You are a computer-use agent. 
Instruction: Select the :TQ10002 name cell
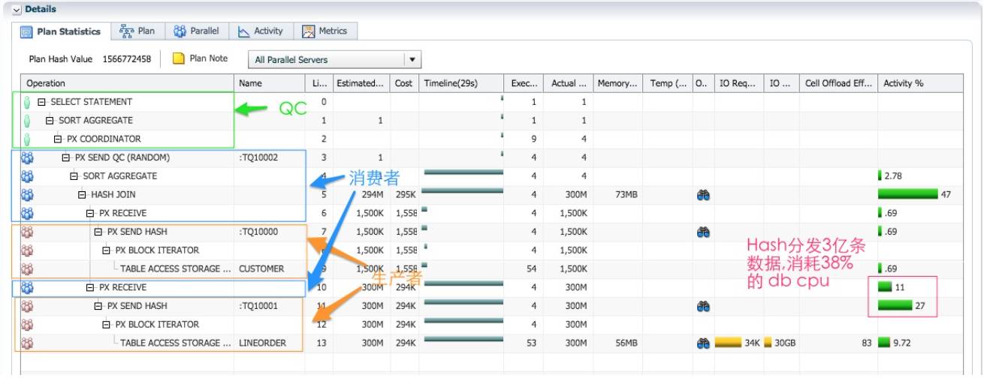coord(258,157)
